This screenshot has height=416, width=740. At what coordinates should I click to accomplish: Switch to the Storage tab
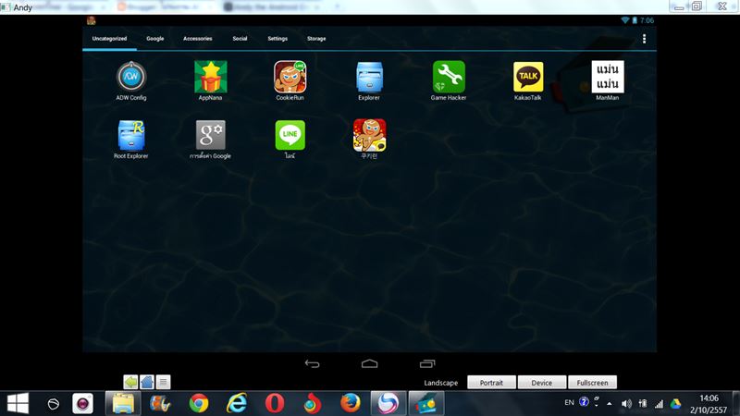tap(316, 39)
